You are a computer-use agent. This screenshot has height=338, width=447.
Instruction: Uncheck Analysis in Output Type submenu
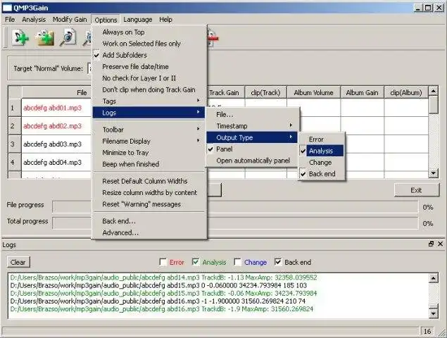[322, 151]
